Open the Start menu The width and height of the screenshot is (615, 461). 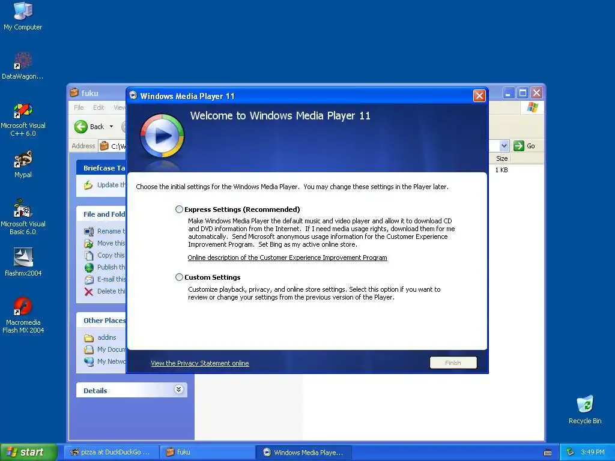click(x=28, y=452)
